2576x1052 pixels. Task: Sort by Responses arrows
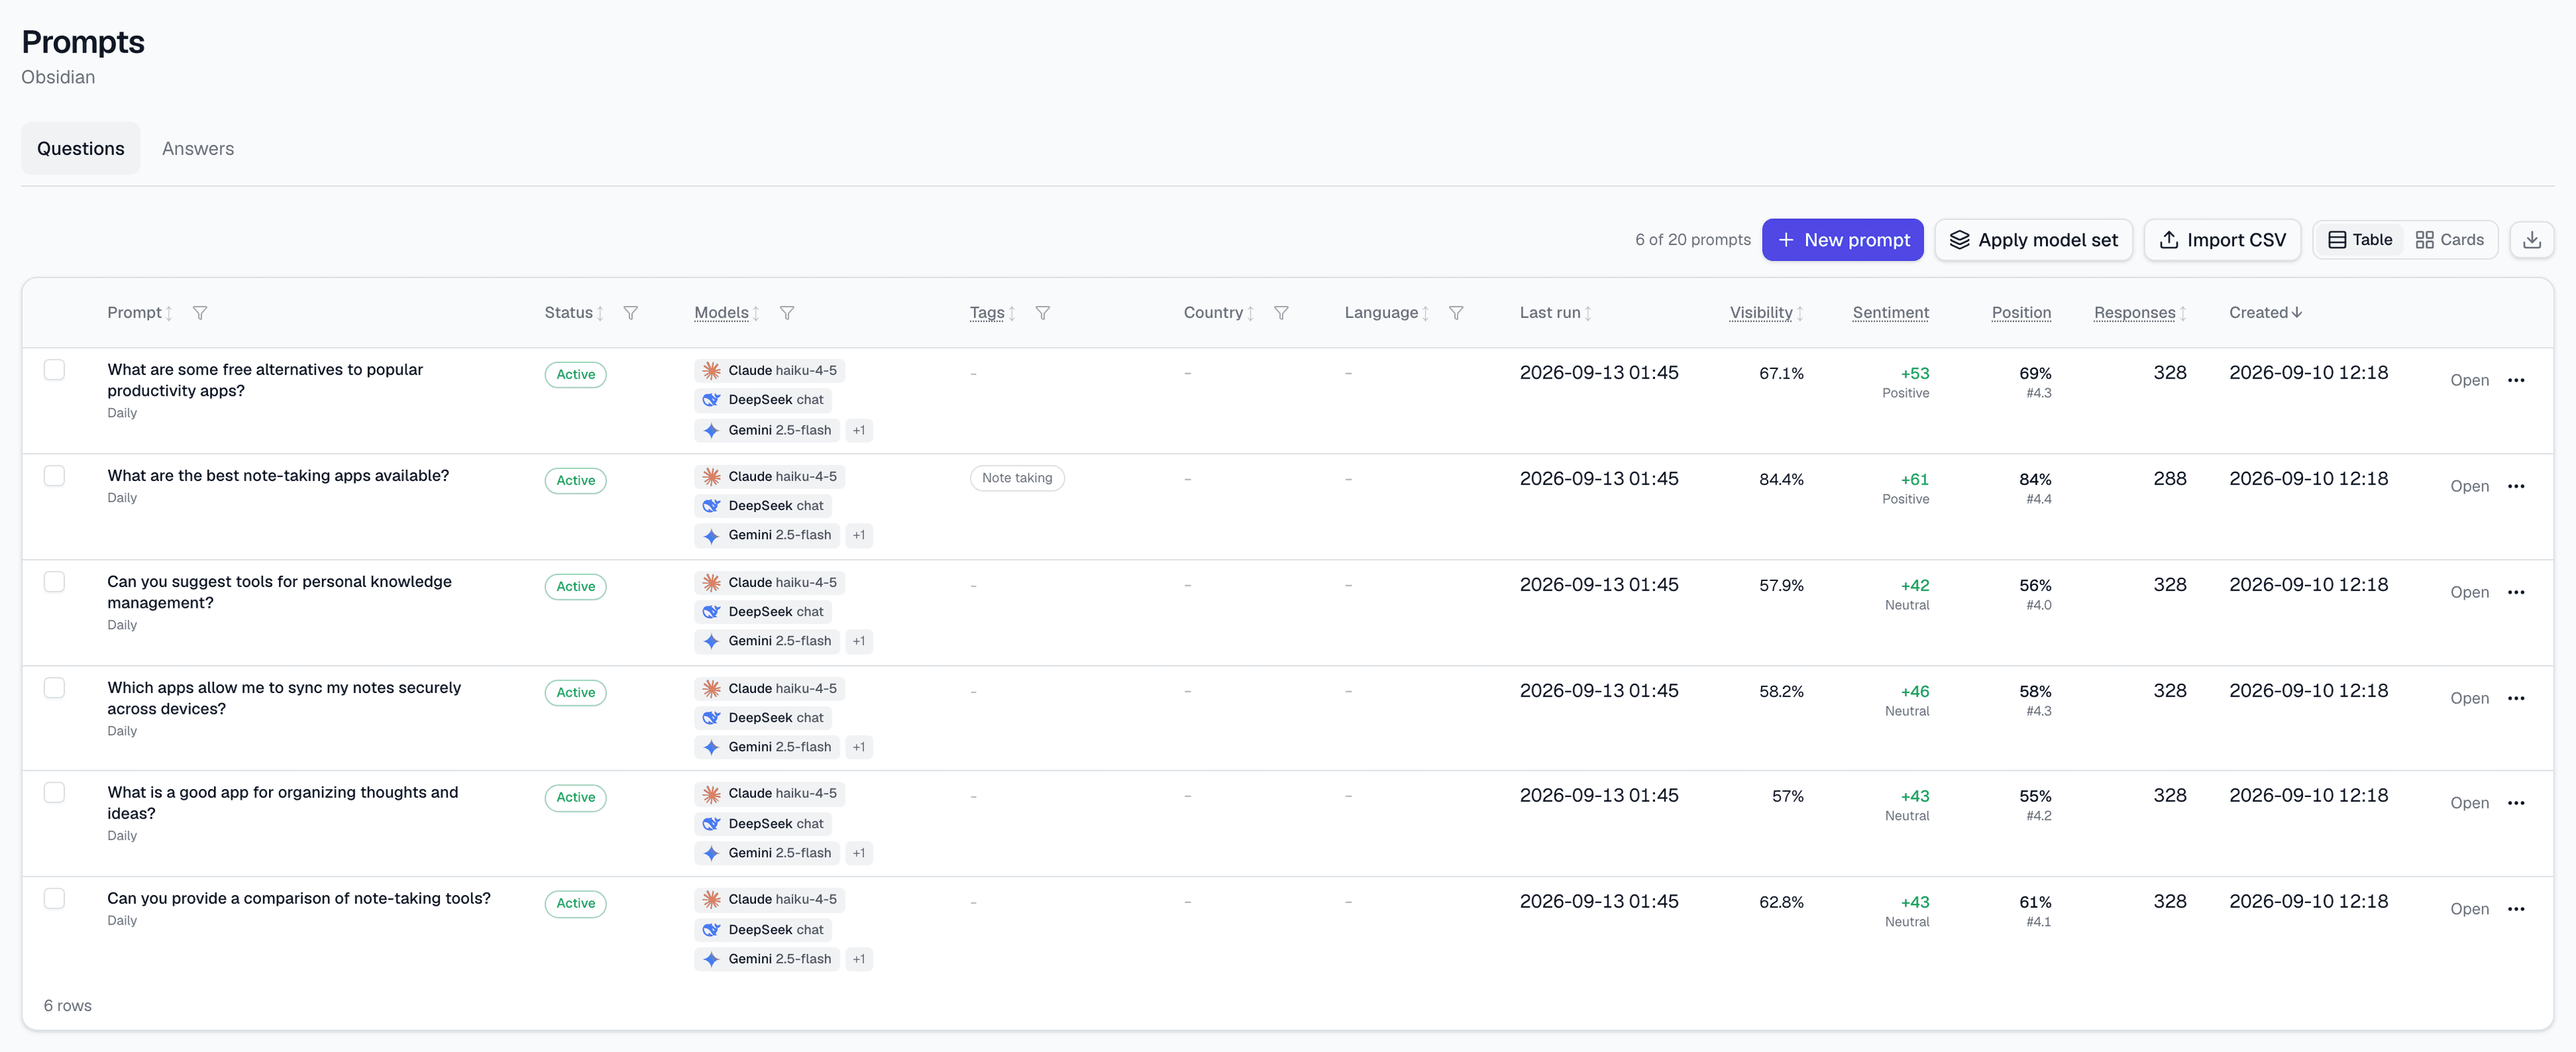coord(2183,313)
